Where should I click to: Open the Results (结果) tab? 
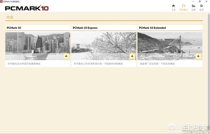[x=193, y=8]
